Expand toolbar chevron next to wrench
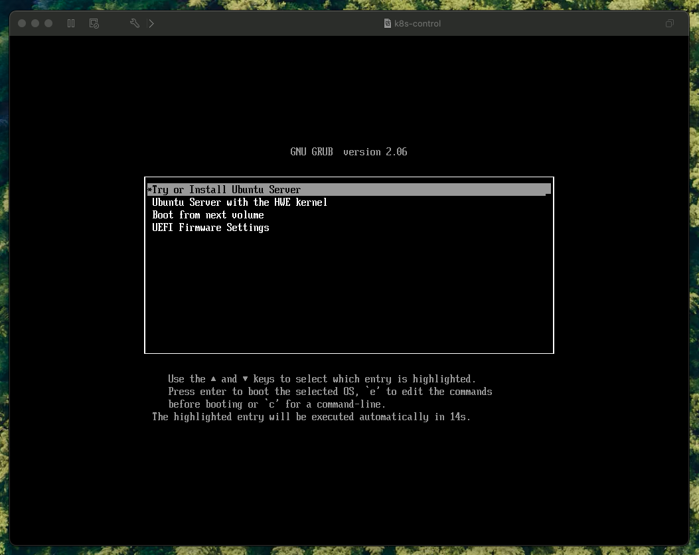The height and width of the screenshot is (555, 699). tap(151, 24)
